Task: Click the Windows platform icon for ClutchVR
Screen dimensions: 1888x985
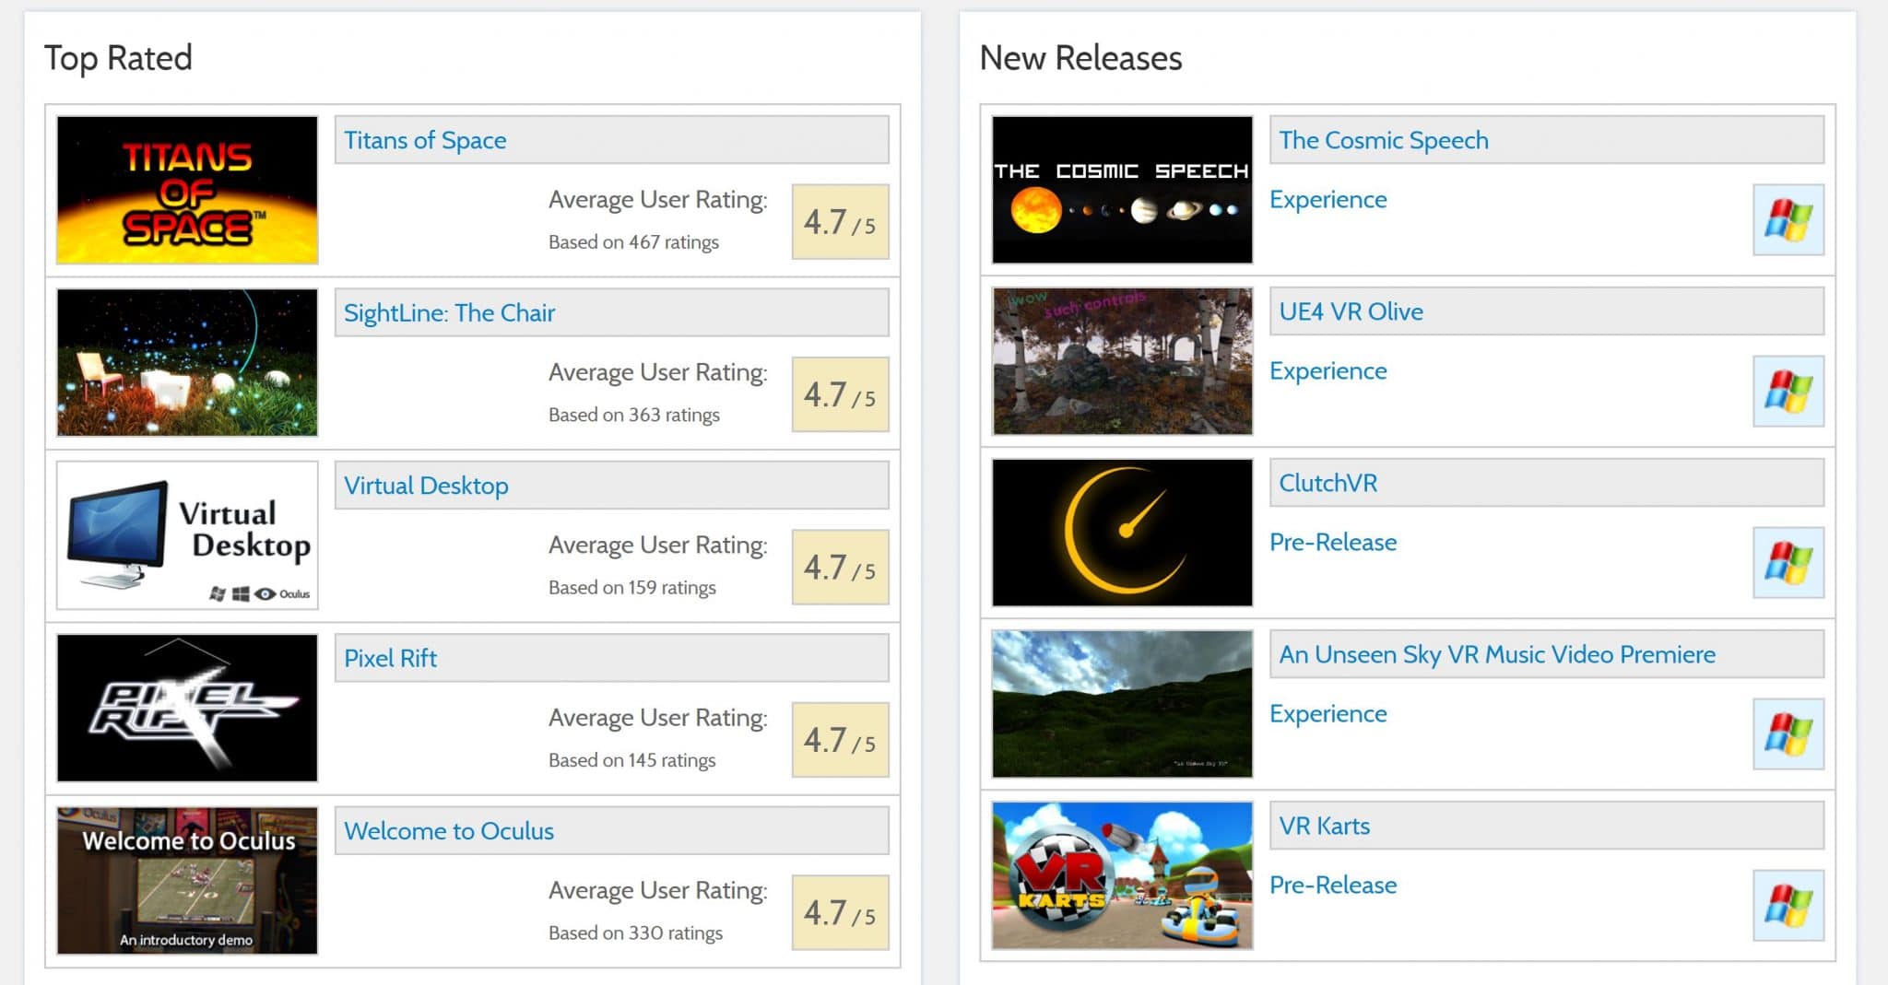Action: pyautogui.click(x=1788, y=563)
